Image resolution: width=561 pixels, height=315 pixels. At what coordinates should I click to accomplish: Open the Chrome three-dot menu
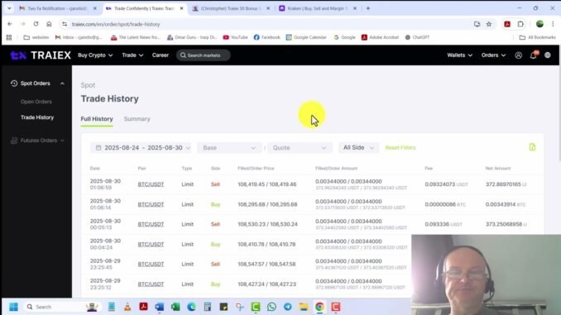[553, 24]
